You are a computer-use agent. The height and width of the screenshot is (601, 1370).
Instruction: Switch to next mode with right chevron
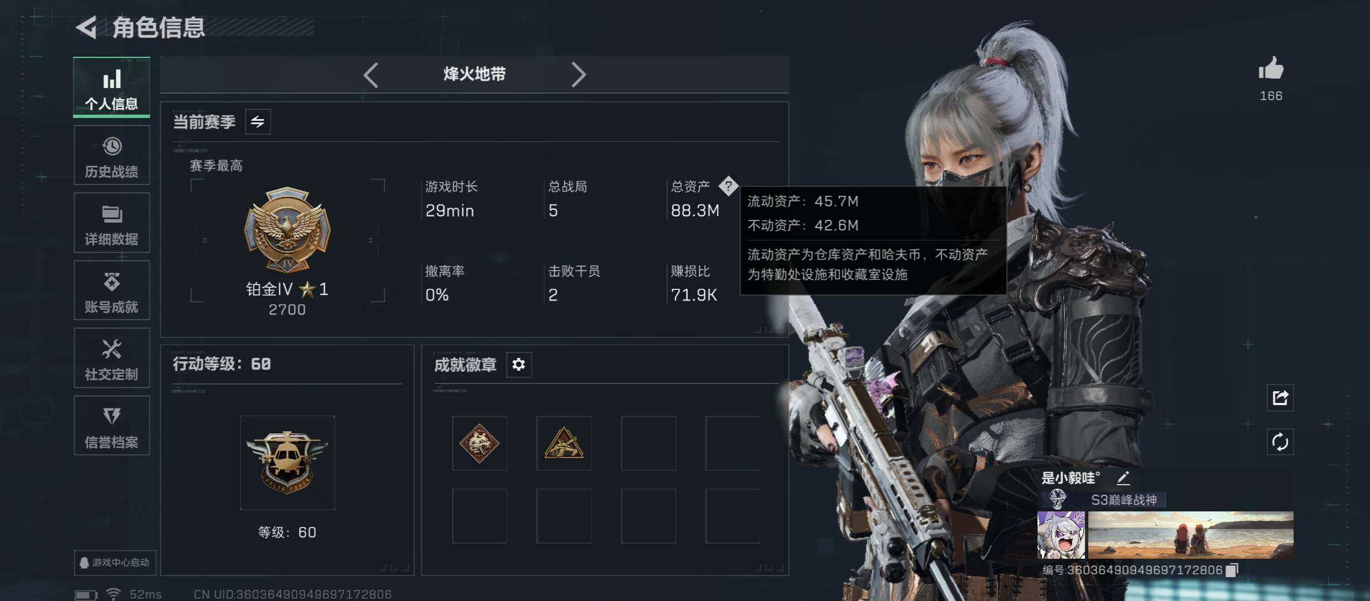click(578, 75)
